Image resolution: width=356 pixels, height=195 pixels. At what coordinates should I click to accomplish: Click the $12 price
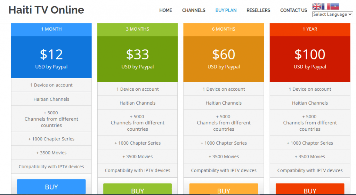point(51,55)
